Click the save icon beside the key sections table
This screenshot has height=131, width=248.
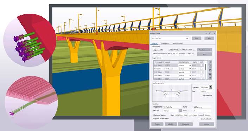tap(210, 74)
